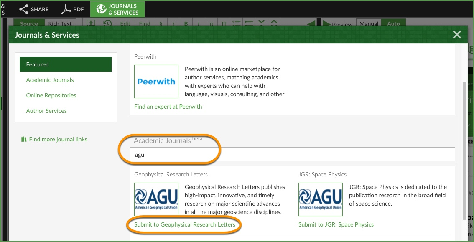Viewport: 474px width, 242px height.
Task: Open Author Services sidebar category
Action: [x=46, y=111]
